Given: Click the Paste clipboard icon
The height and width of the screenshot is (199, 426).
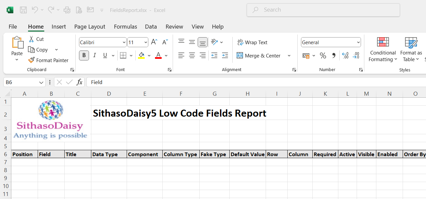Looking at the screenshot, I should pyautogui.click(x=17, y=43).
